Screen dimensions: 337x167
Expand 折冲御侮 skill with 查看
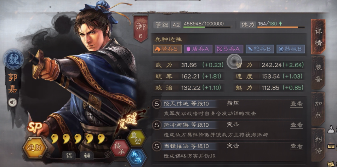[297, 125]
